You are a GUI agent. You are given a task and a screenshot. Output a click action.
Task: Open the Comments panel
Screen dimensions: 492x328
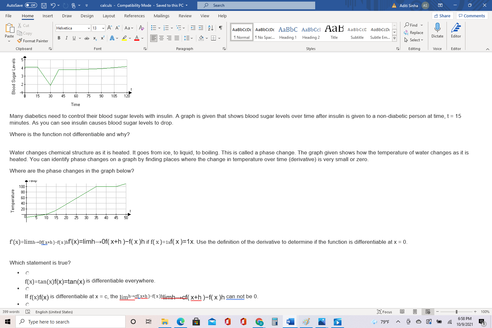pos(472,15)
